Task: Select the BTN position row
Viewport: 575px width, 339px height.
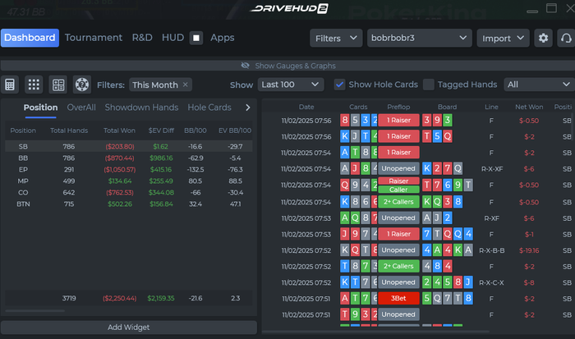Action: tap(129, 204)
